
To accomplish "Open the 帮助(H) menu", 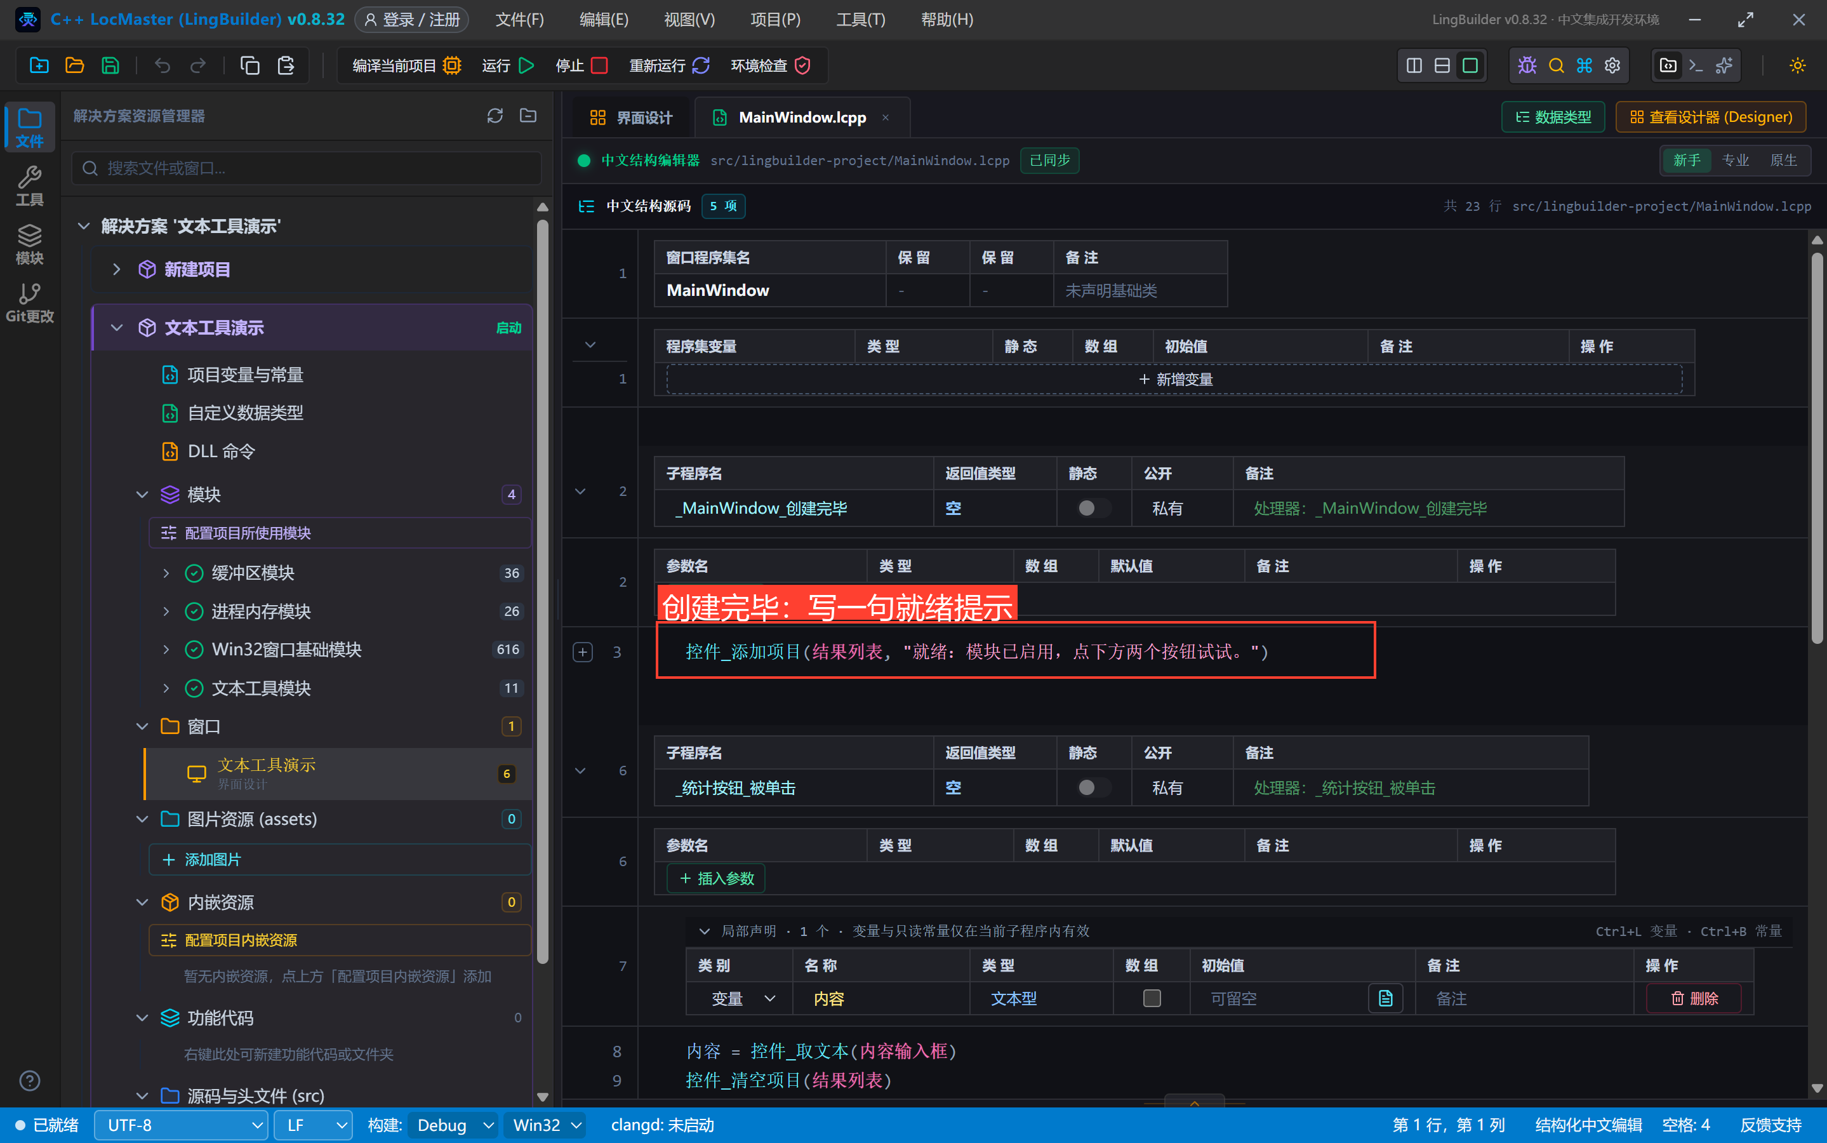I will 947,20.
